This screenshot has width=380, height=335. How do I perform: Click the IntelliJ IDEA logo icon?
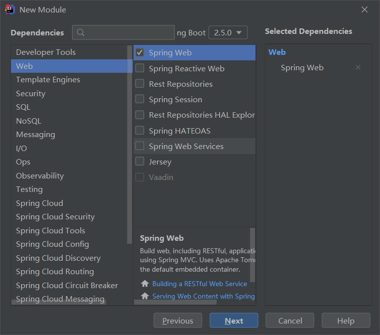(x=10, y=9)
